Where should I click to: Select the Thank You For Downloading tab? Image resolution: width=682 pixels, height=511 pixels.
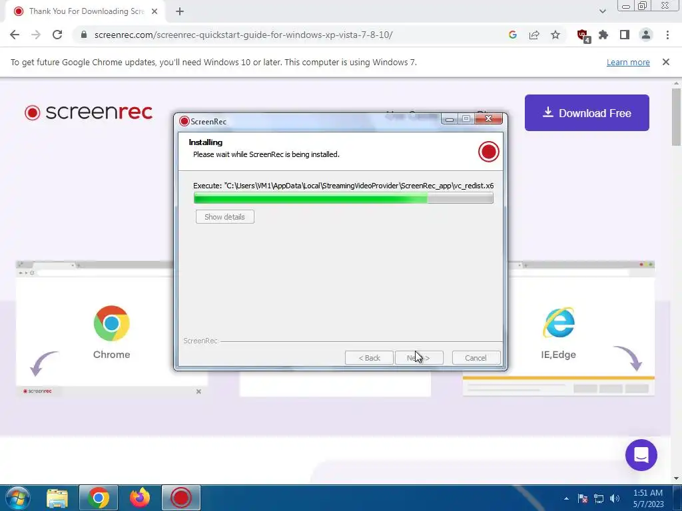coord(85,11)
